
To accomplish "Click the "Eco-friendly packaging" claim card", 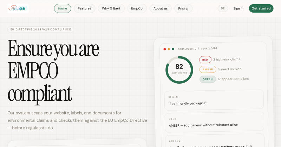I will pyautogui.click(x=214, y=100).
